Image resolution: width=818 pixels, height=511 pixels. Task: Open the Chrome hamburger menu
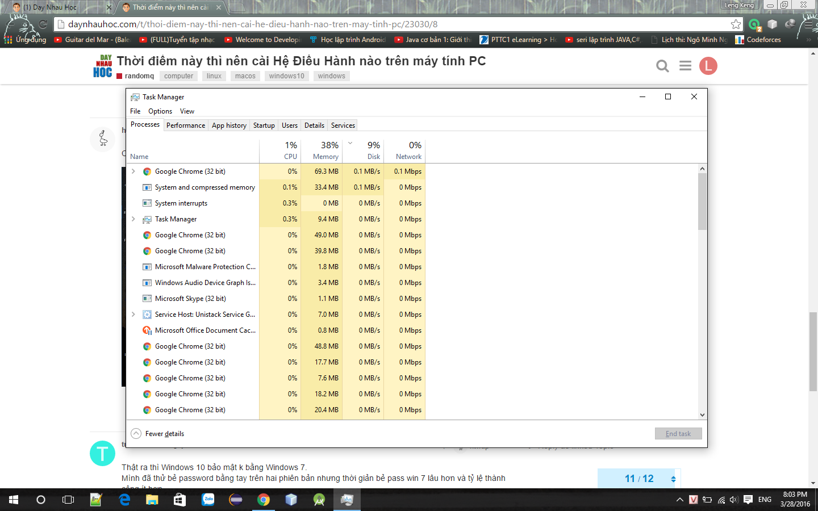(x=807, y=24)
